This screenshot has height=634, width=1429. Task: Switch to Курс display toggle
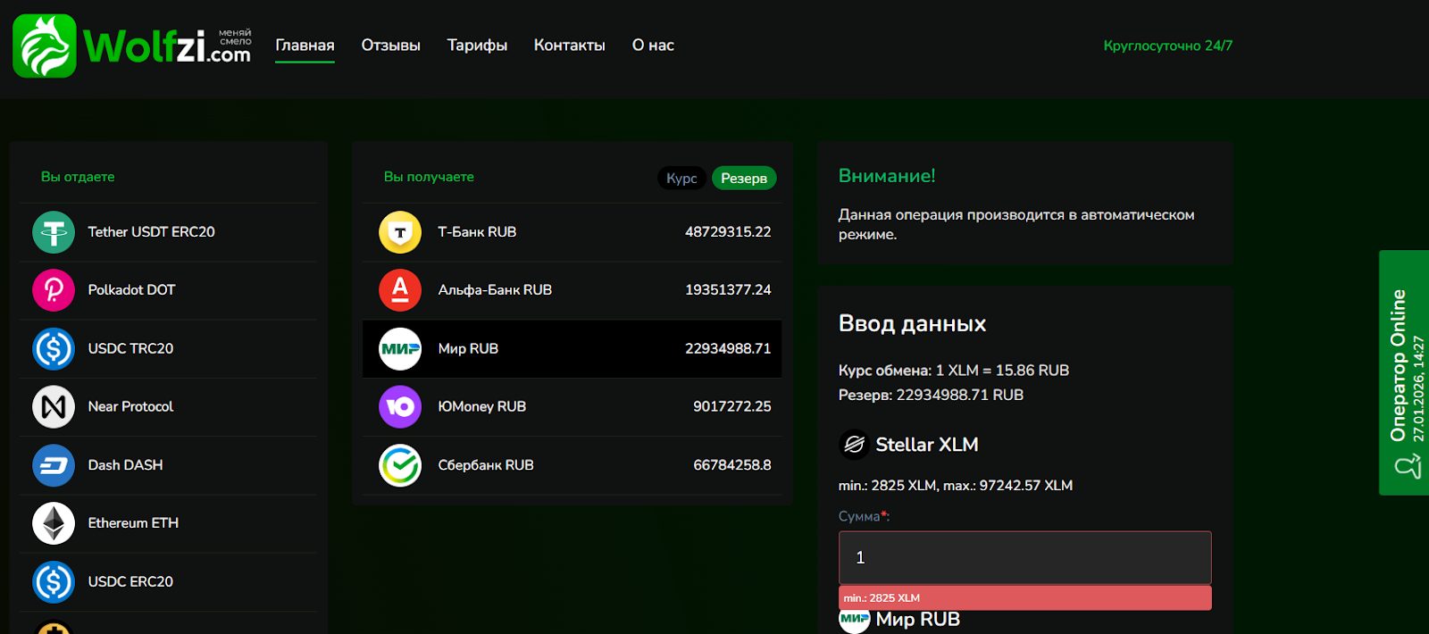681,179
